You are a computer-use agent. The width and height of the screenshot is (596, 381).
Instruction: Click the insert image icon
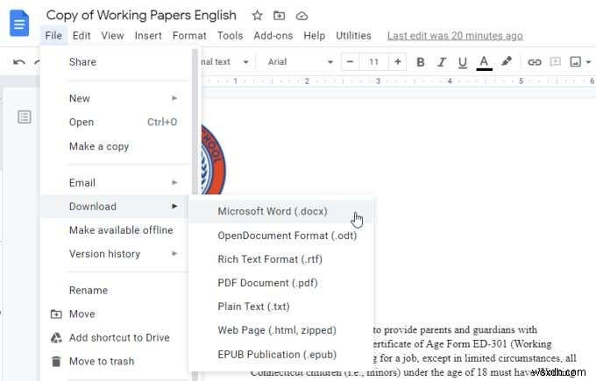coord(576,61)
